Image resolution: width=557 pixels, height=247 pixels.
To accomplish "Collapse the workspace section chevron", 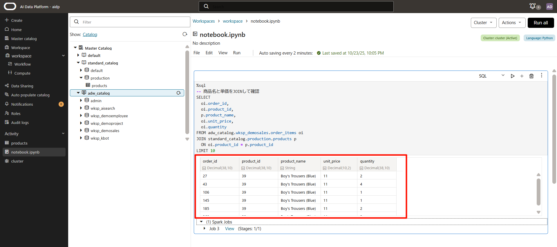I will pos(63,56).
